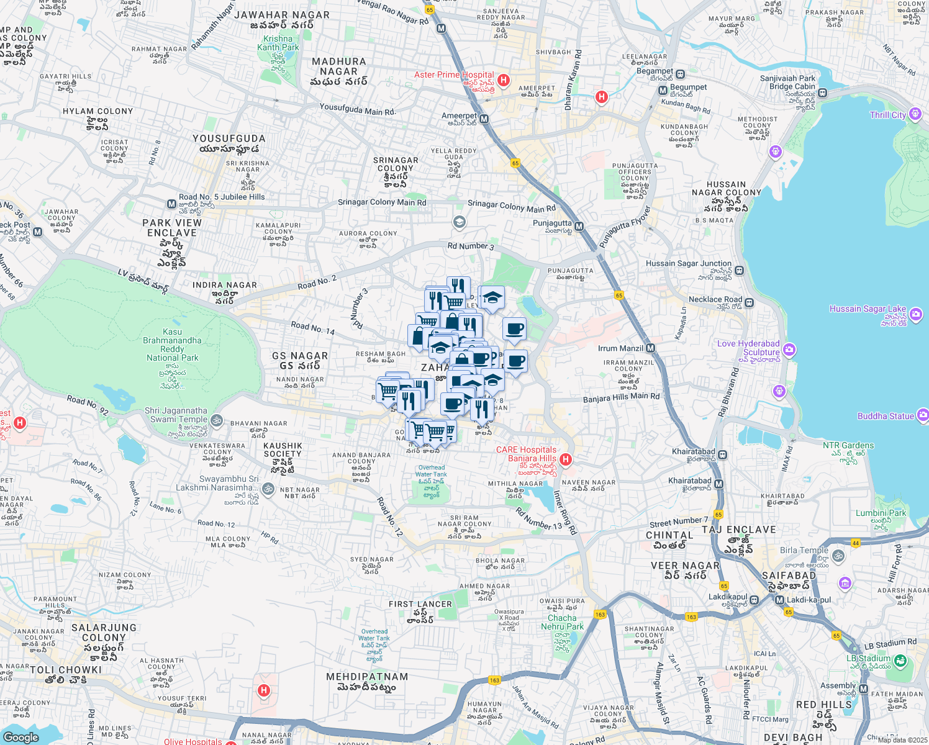Click the LB Stadium green icon

point(900,660)
